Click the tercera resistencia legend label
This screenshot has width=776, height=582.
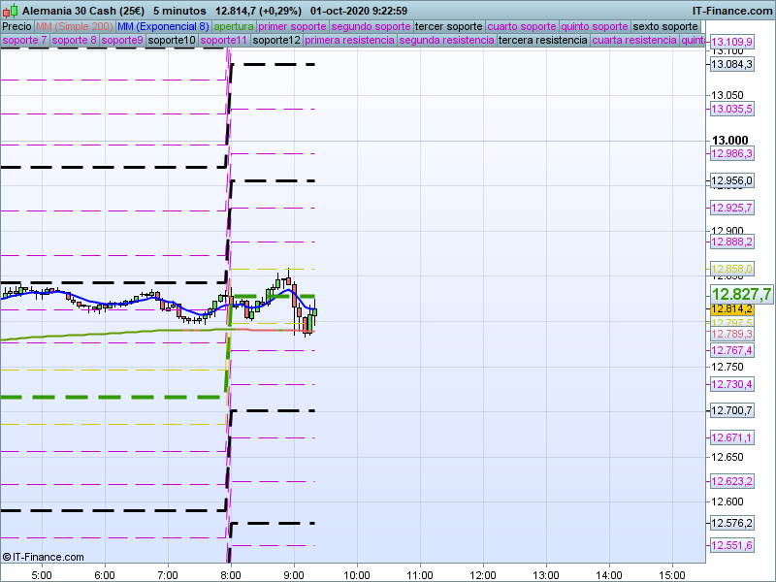click(543, 40)
